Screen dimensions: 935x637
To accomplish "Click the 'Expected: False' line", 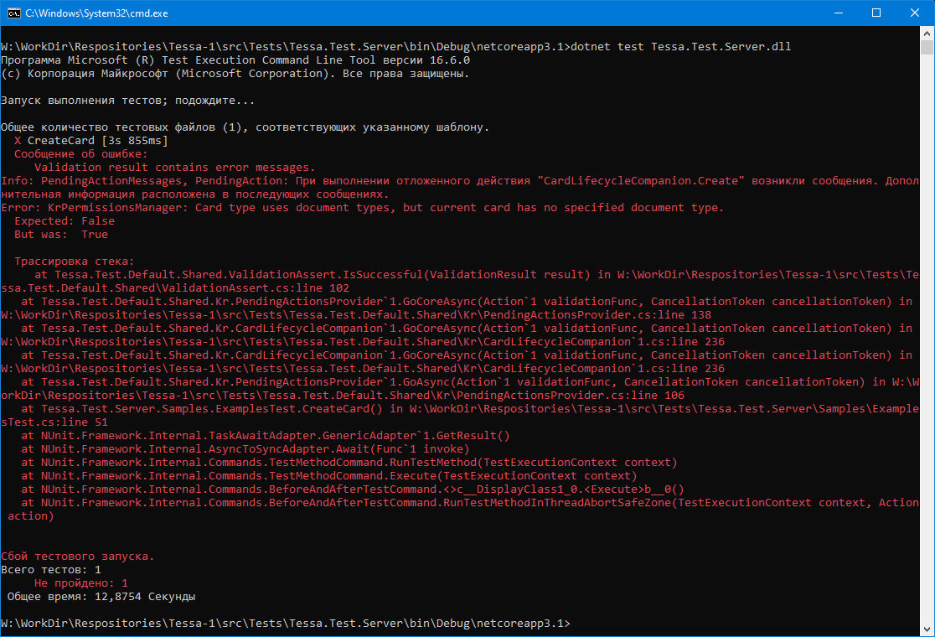I will tap(65, 221).
